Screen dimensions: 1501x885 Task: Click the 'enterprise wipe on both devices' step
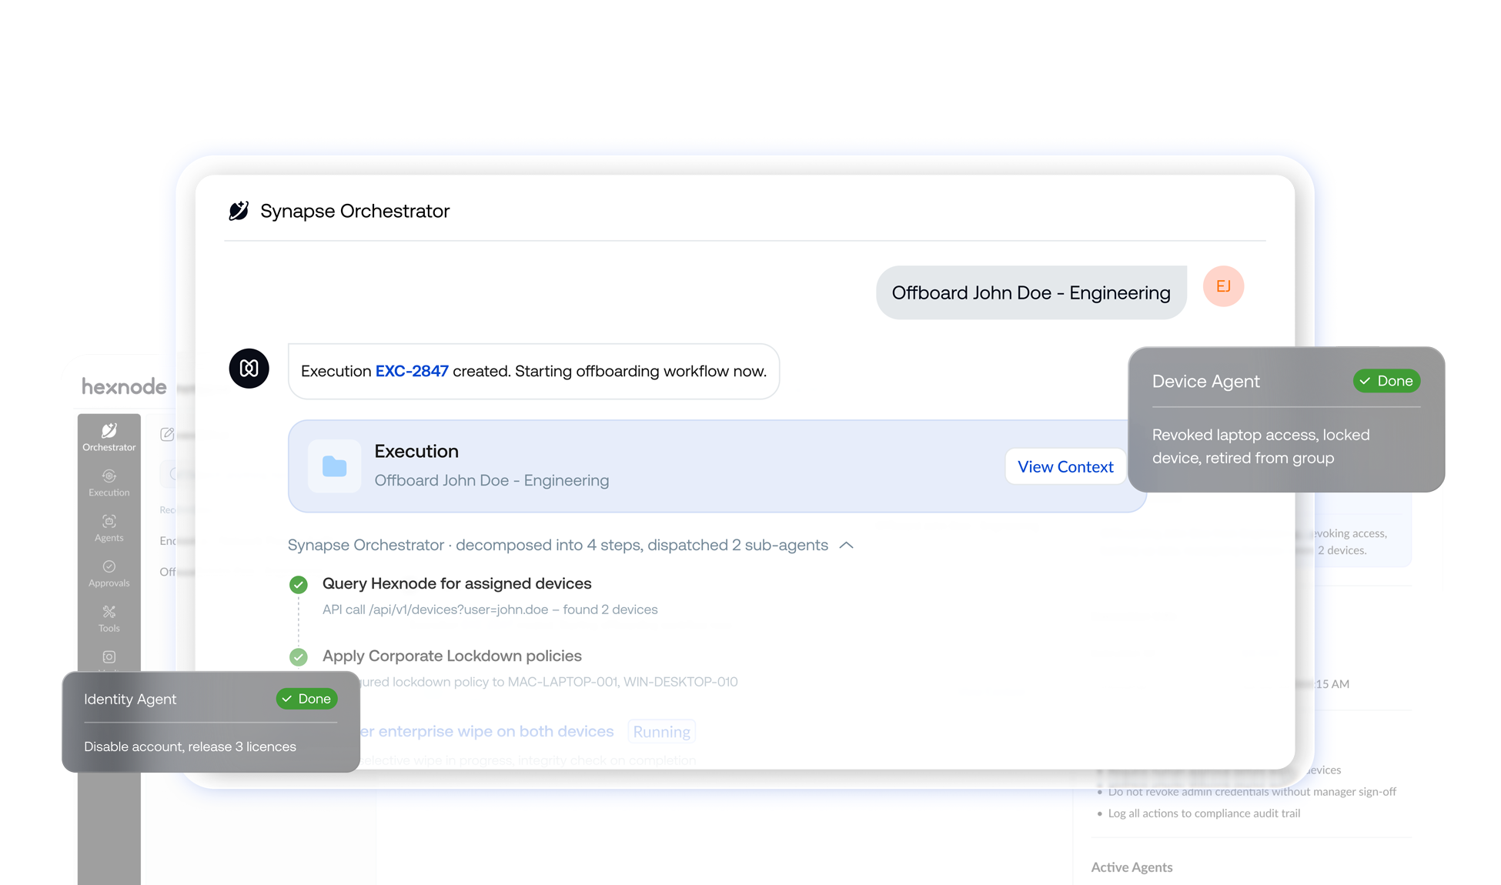[486, 731]
